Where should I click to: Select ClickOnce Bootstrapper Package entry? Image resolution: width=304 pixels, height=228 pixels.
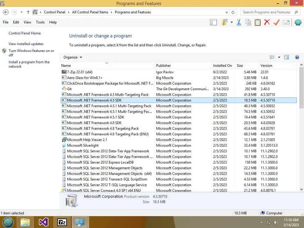179,83
